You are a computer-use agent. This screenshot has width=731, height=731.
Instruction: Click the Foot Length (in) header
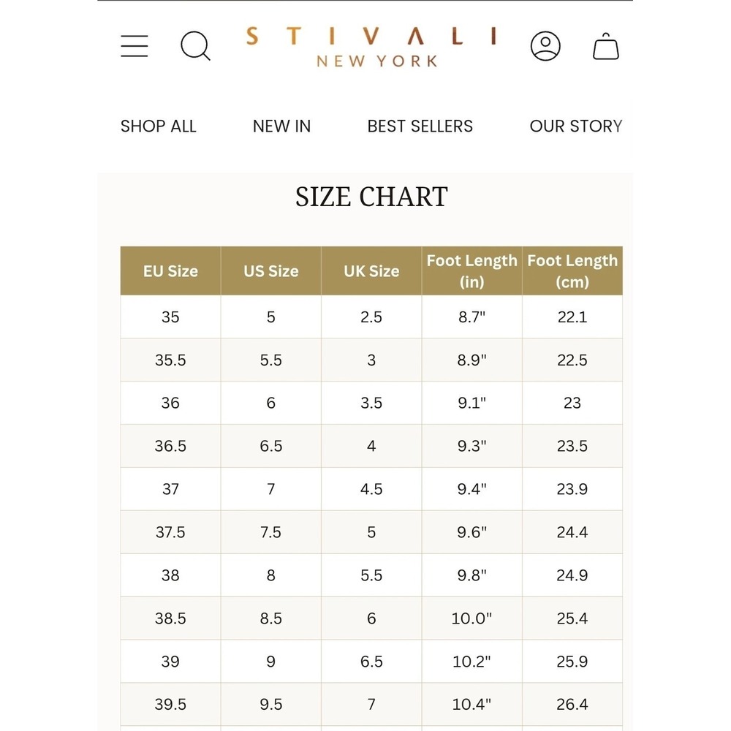tap(471, 271)
